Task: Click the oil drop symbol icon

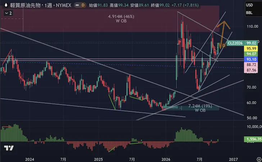Action: tap(6, 5)
